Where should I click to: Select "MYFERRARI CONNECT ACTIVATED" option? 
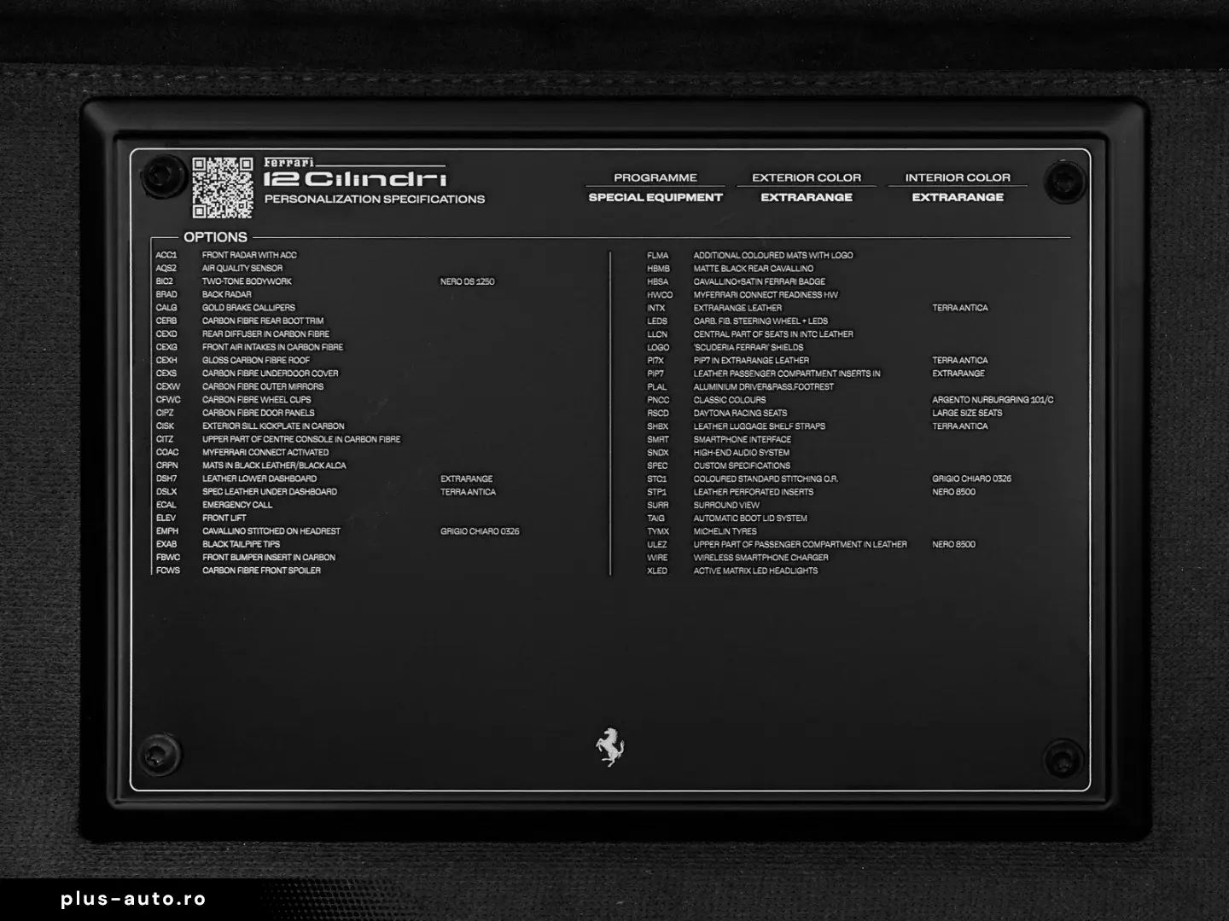[x=265, y=453]
